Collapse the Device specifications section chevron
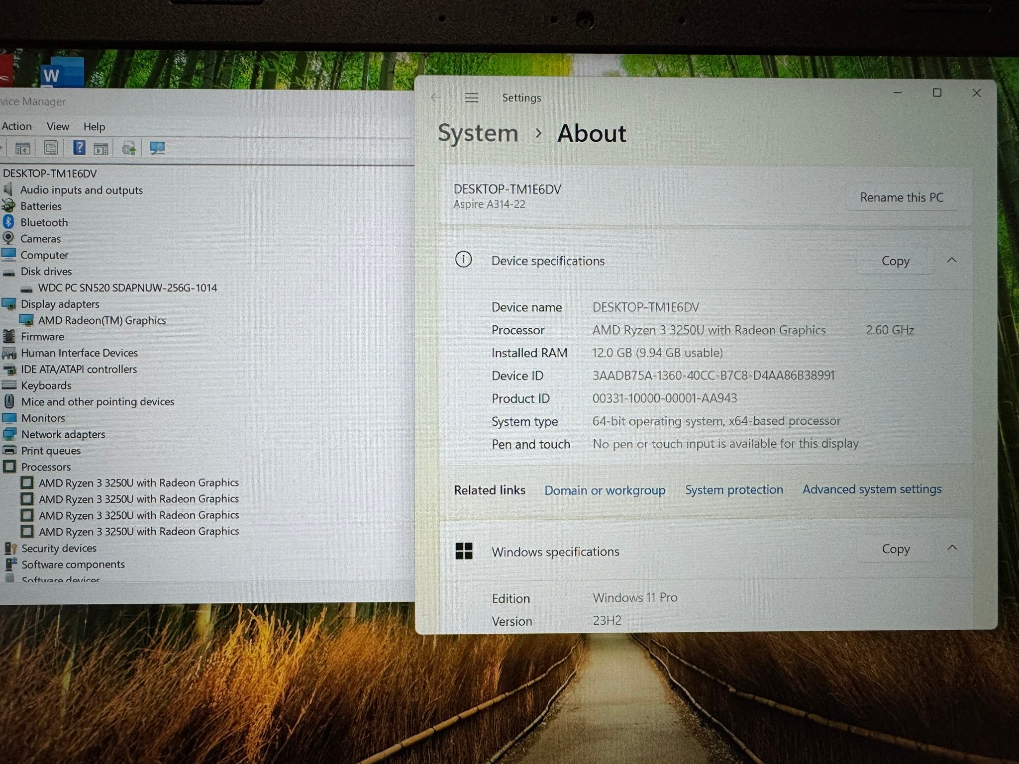Viewport: 1019px width, 764px height. pyautogui.click(x=952, y=260)
